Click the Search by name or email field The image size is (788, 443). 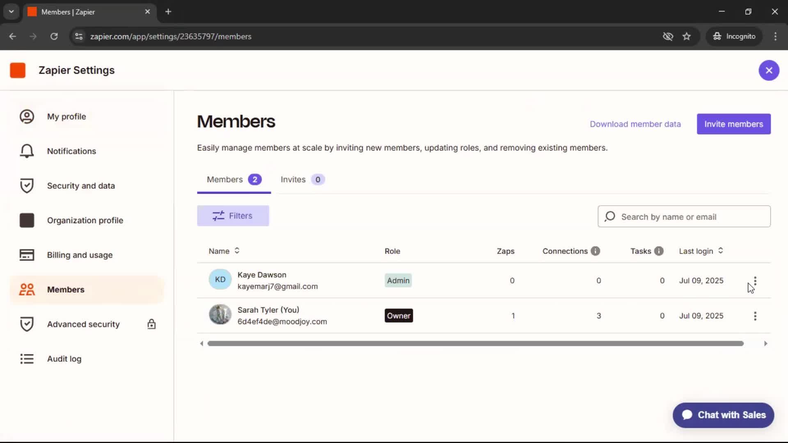[684, 216]
